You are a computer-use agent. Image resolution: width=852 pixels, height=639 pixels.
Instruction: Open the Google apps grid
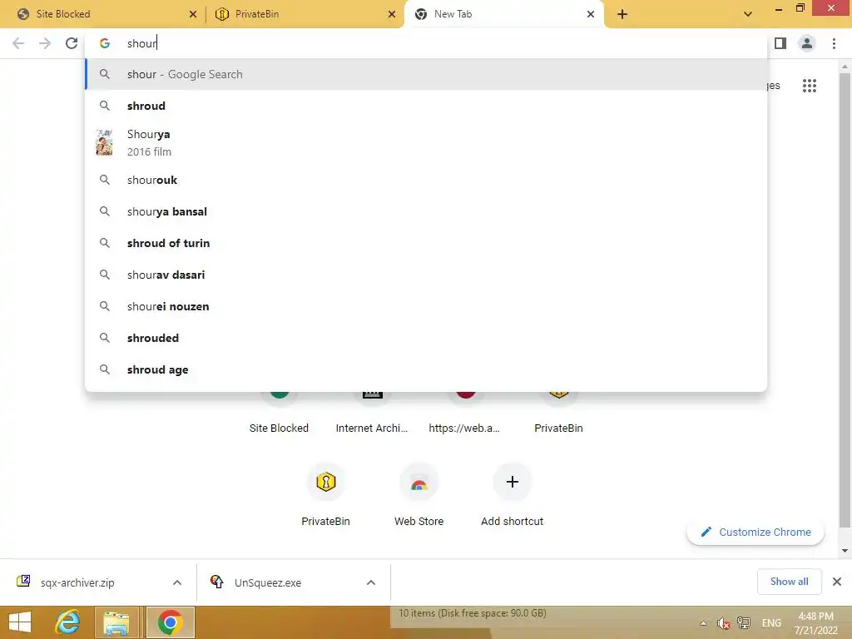pyautogui.click(x=810, y=86)
